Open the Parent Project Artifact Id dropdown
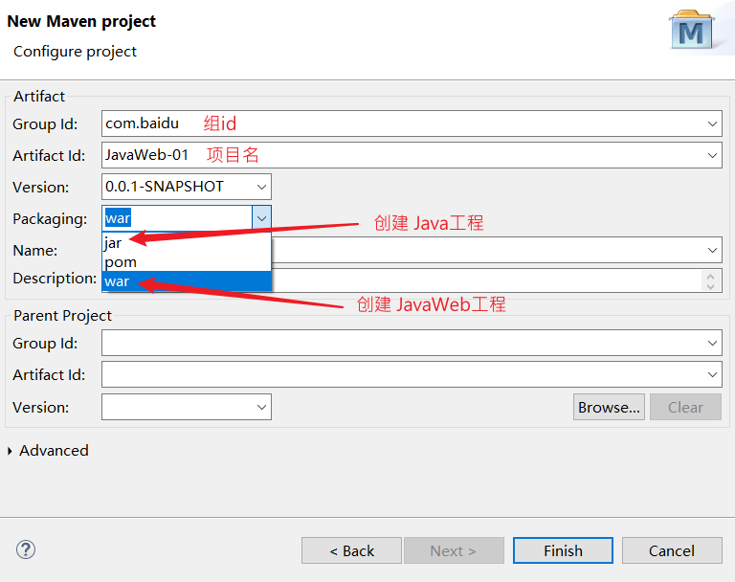This screenshot has height=582, width=735. 712,374
